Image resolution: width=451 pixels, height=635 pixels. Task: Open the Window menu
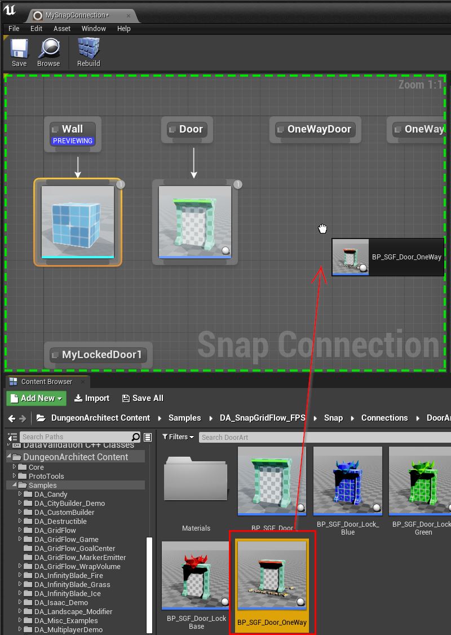pos(94,28)
